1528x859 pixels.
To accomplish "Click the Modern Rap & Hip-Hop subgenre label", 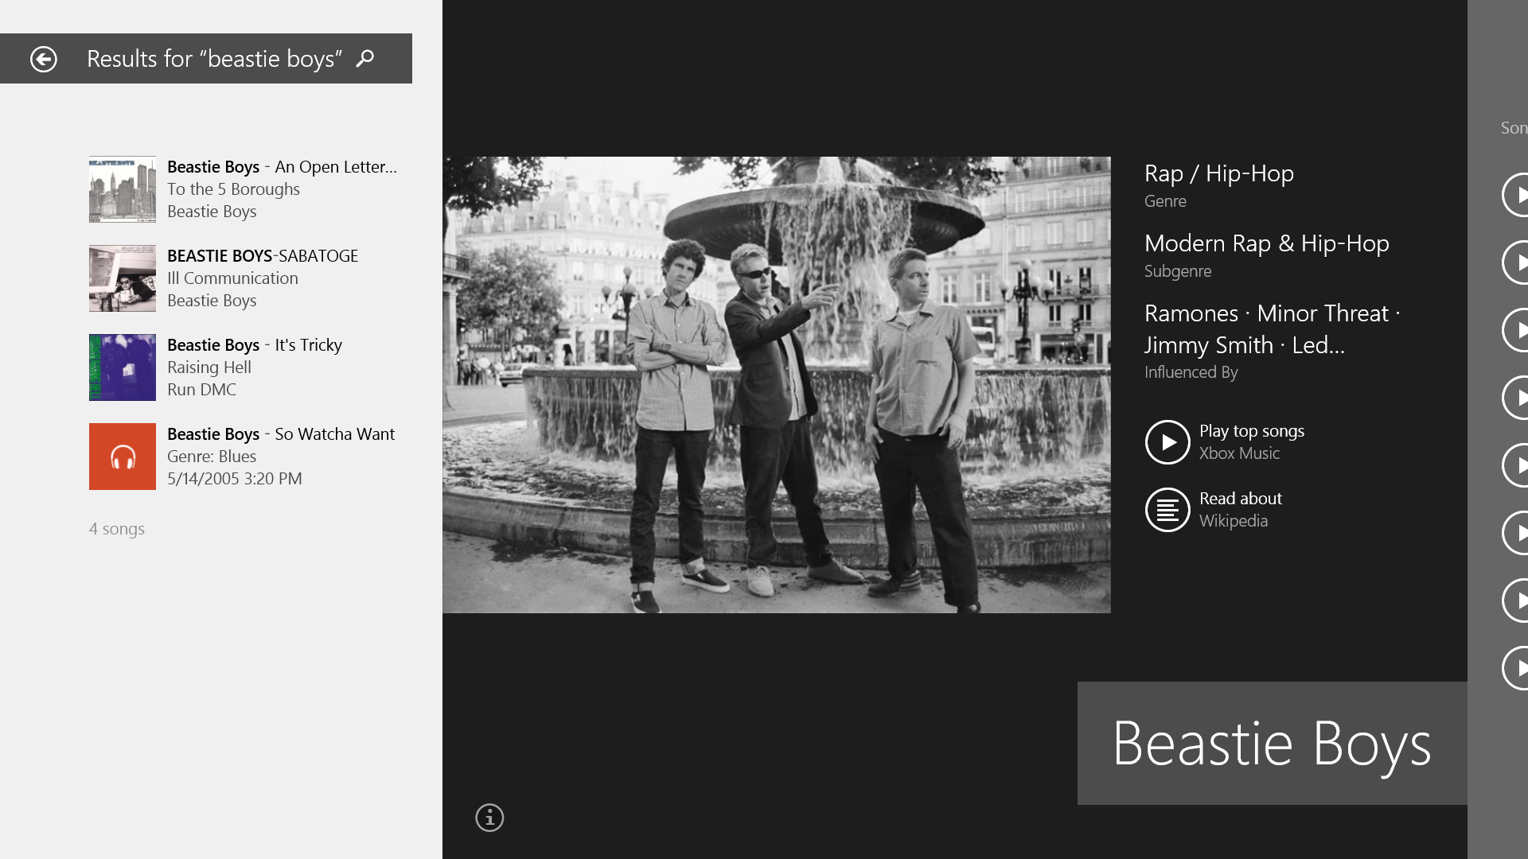I will click(1267, 243).
